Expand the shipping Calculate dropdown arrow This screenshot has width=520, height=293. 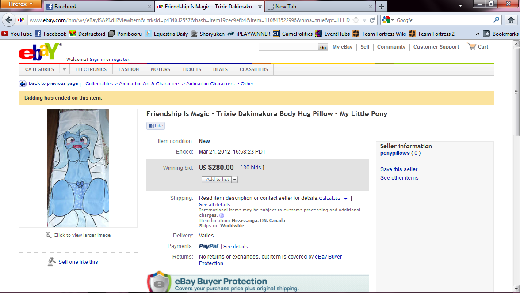tap(346, 199)
